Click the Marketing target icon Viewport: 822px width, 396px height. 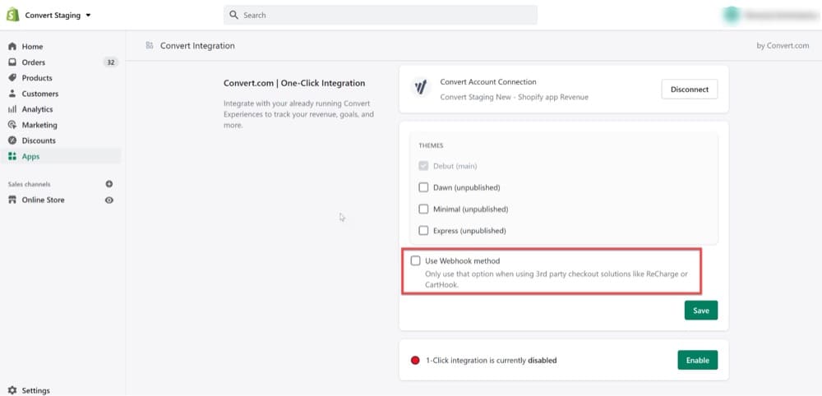click(x=12, y=125)
